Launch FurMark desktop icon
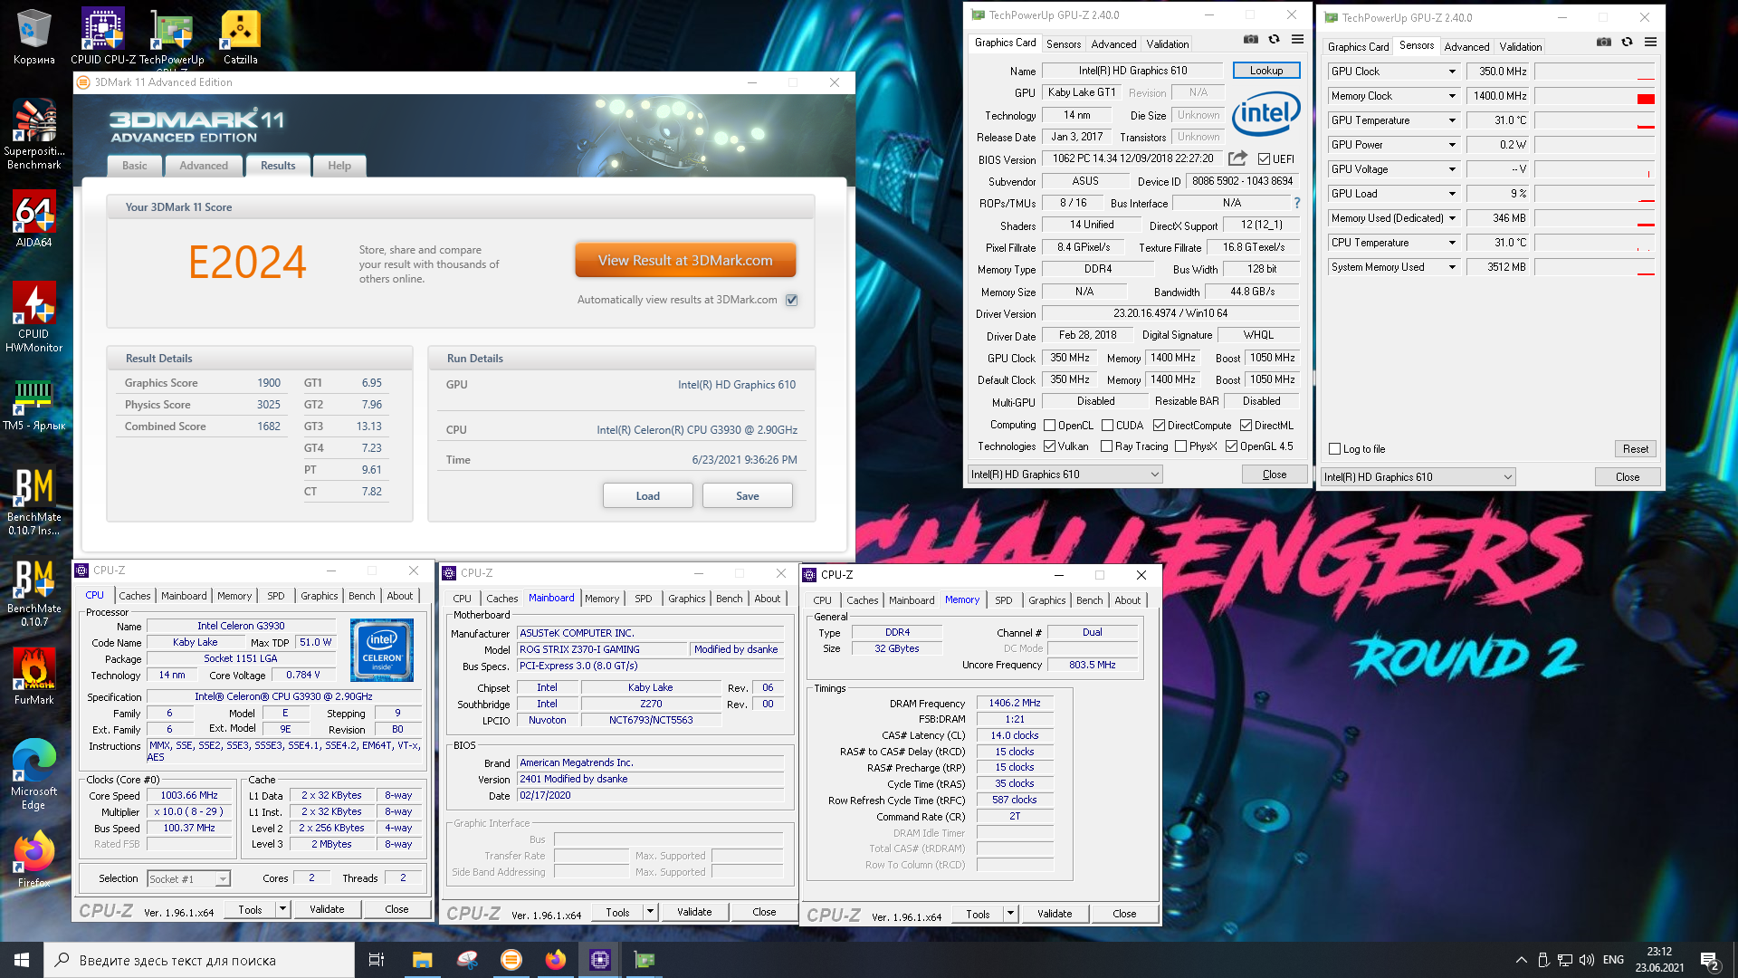 (x=33, y=677)
